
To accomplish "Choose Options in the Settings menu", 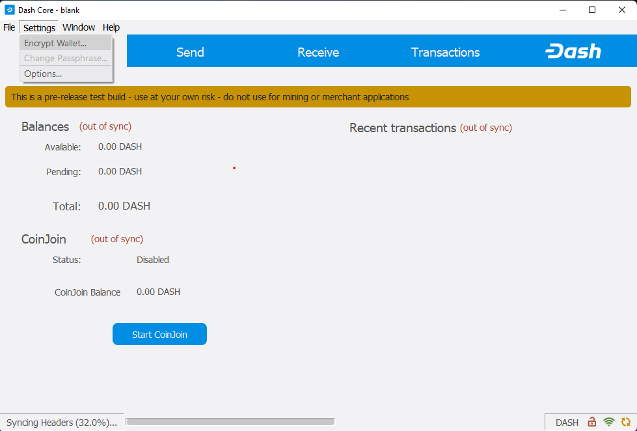I will click(x=43, y=74).
